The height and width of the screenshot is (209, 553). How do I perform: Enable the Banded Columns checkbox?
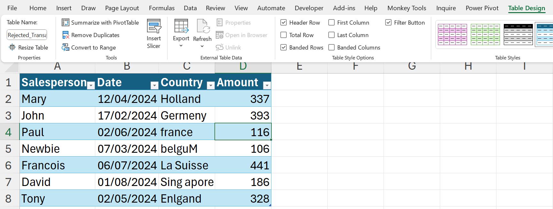point(331,47)
